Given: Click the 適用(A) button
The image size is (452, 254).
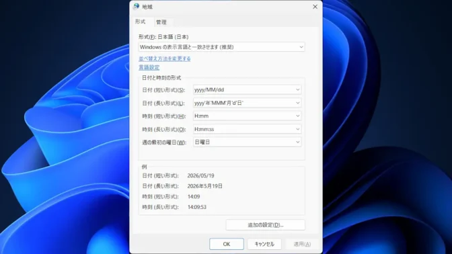Looking at the screenshot, I should tap(302, 244).
